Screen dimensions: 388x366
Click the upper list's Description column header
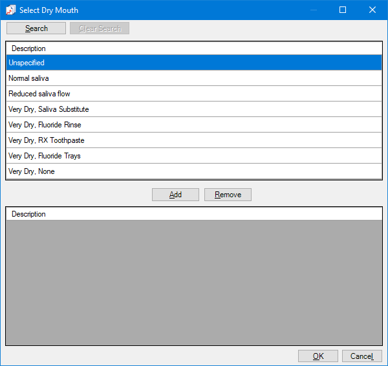[x=28, y=48]
